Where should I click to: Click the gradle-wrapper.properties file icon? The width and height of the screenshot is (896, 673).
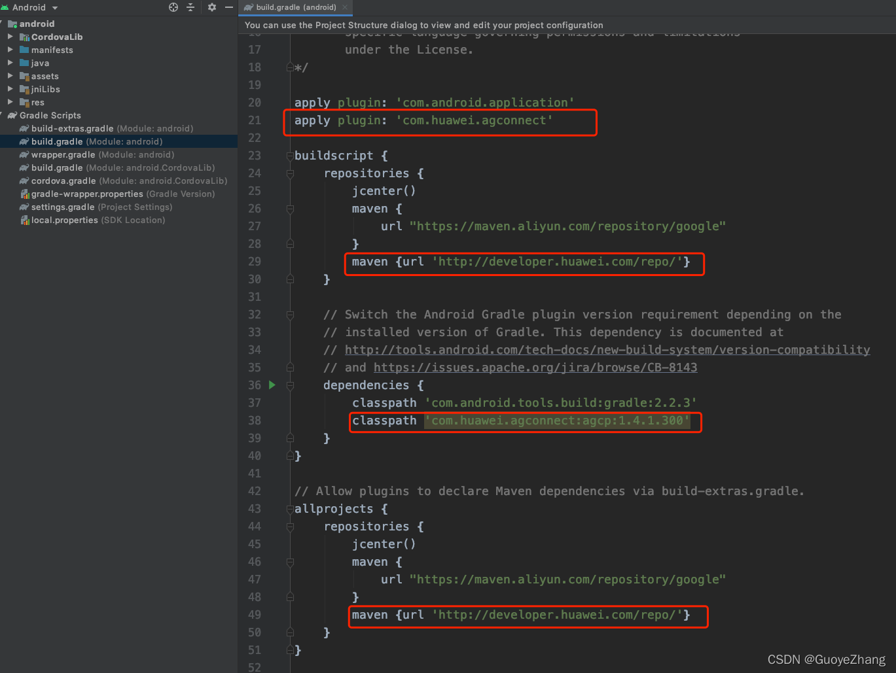click(25, 194)
